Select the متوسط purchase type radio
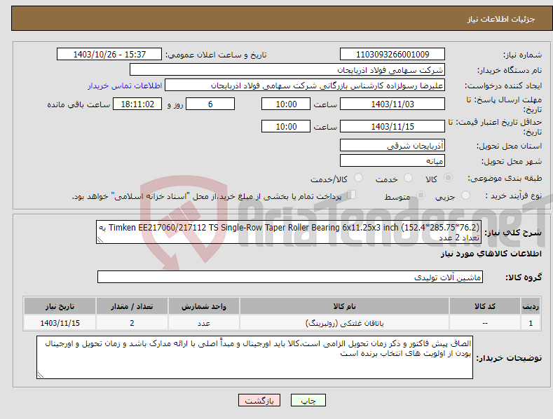The image size is (553, 419). coord(421,195)
